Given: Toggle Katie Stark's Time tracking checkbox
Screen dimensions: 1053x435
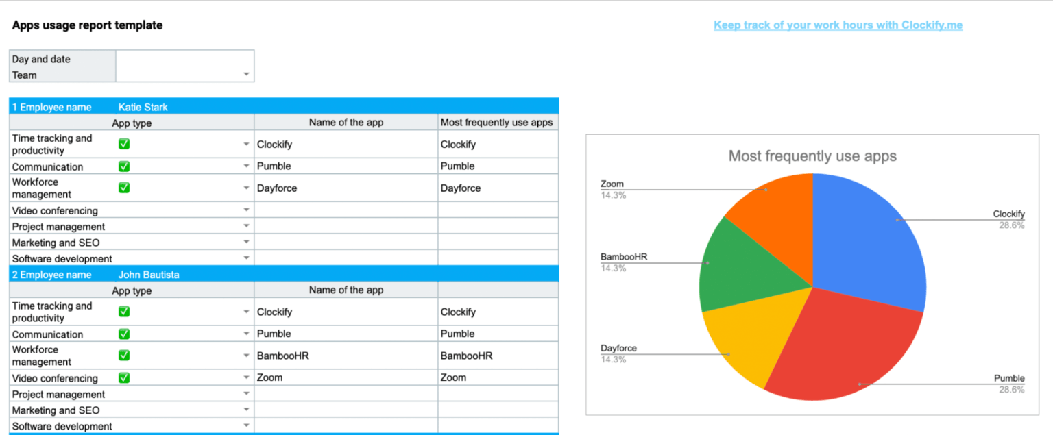Looking at the screenshot, I should coord(124,144).
